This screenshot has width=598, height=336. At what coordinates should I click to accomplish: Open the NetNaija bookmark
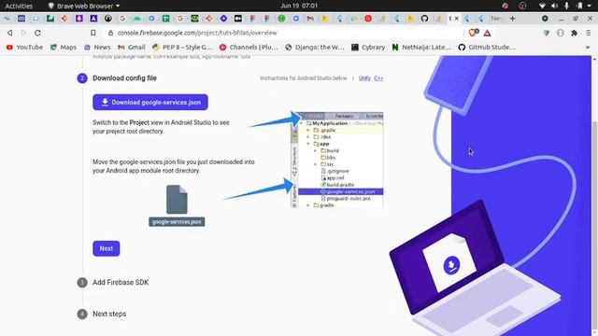421,48
